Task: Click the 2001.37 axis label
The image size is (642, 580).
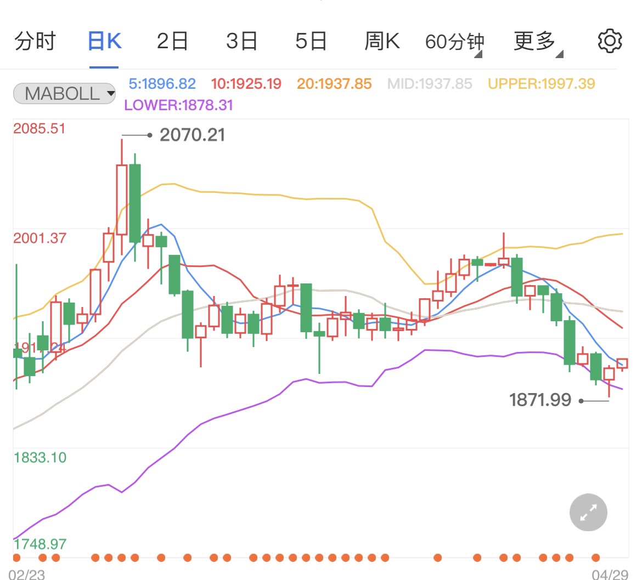Action: click(x=40, y=238)
